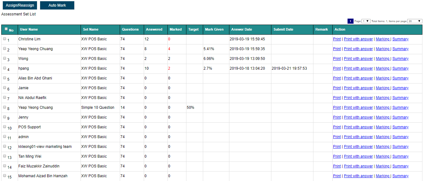Click Print link in row 8 Simple 10 Question
This screenshot has width=424, height=181.
337,108
